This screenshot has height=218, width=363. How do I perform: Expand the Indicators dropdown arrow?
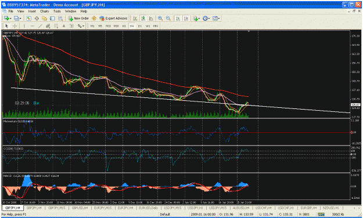coord(200,18)
